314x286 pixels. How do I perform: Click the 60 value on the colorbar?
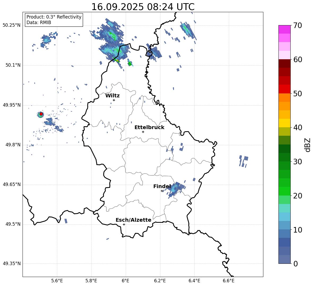coord(298,60)
